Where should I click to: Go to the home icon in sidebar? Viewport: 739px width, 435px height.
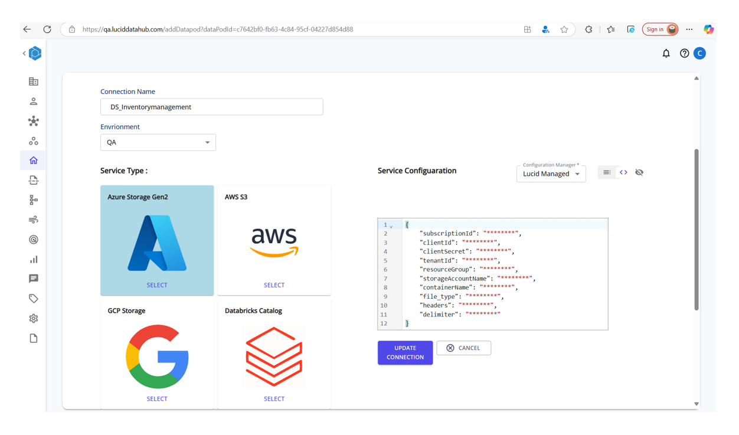pyautogui.click(x=34, y=161)
